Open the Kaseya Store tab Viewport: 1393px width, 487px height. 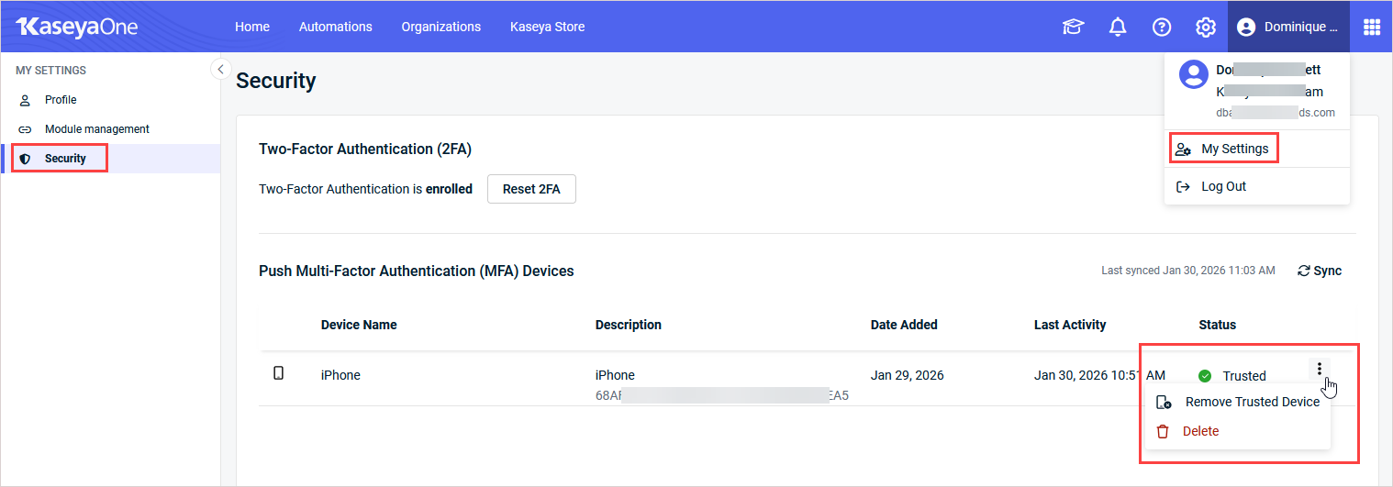click(x=547, y=27)
